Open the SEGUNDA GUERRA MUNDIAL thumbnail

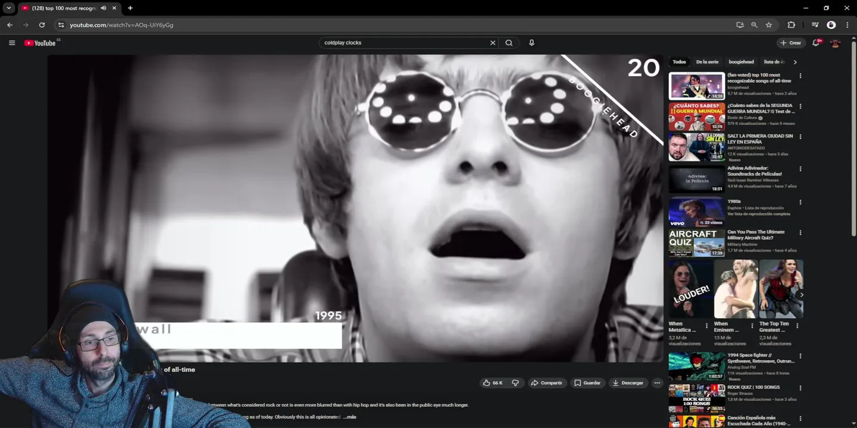click(697, 117)
